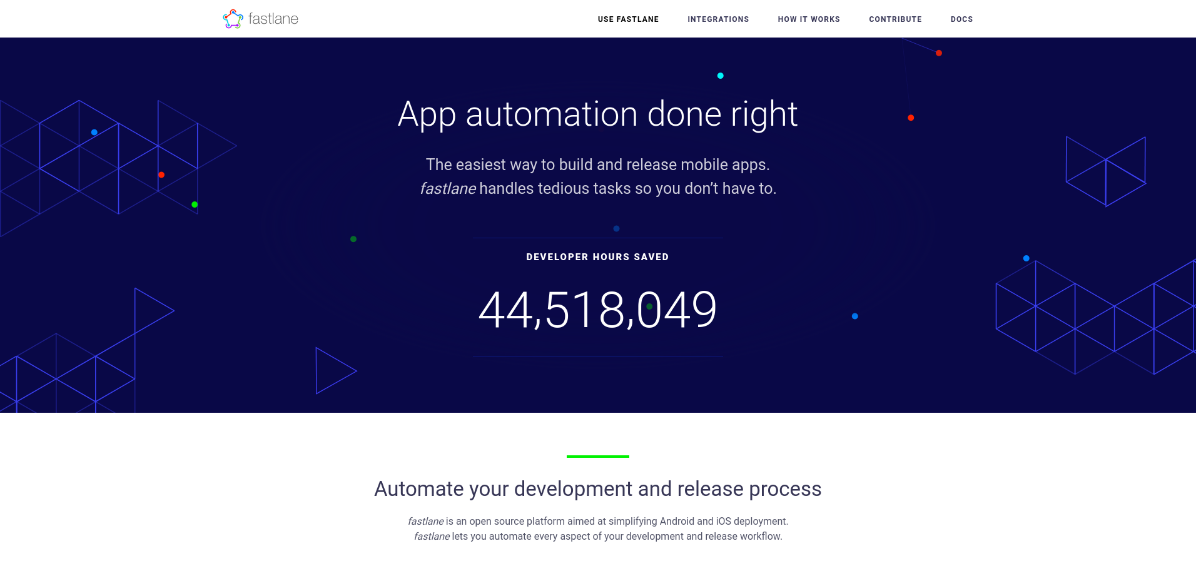Select the Contribute nav item

point(895,19)
